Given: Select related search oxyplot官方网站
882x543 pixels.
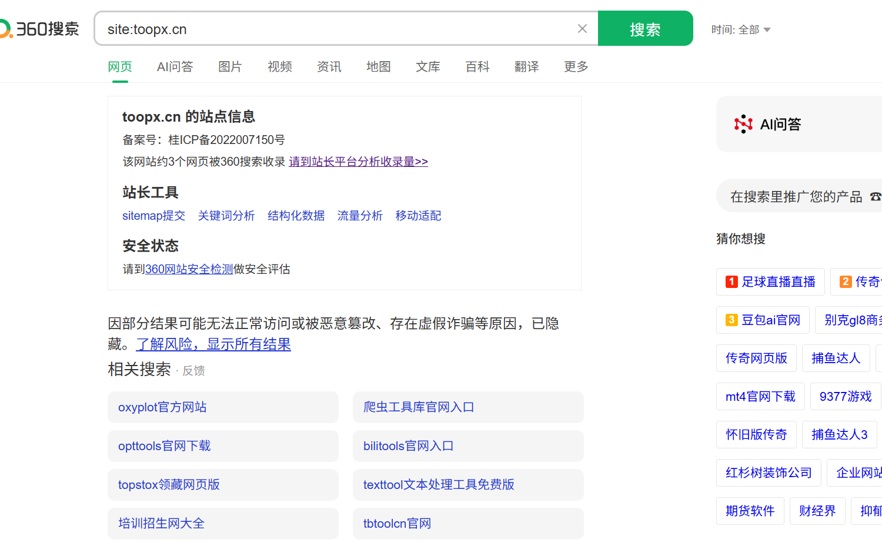Looking at the screenshot, I should click(223, 407).
